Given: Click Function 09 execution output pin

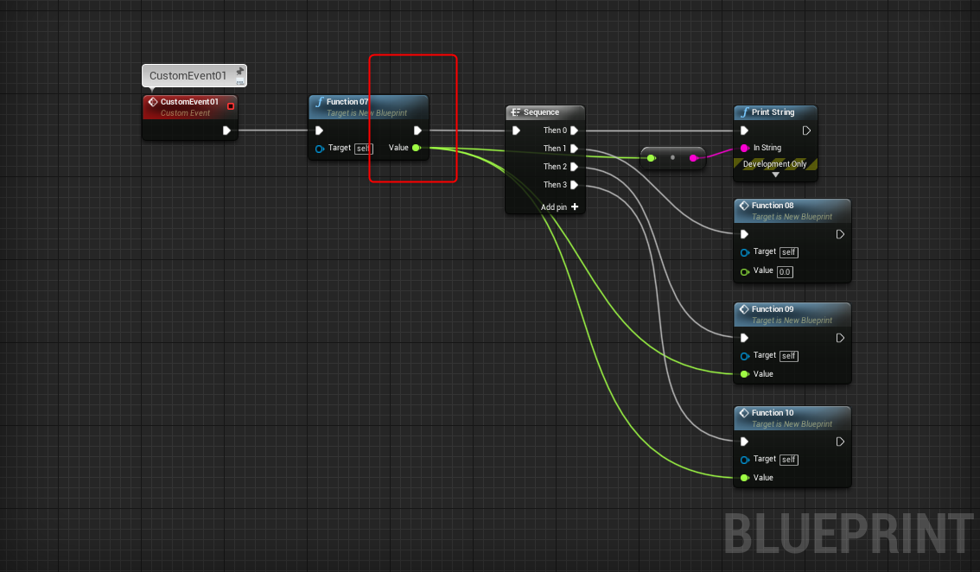Looking at the screenshot, I should 840,338.
